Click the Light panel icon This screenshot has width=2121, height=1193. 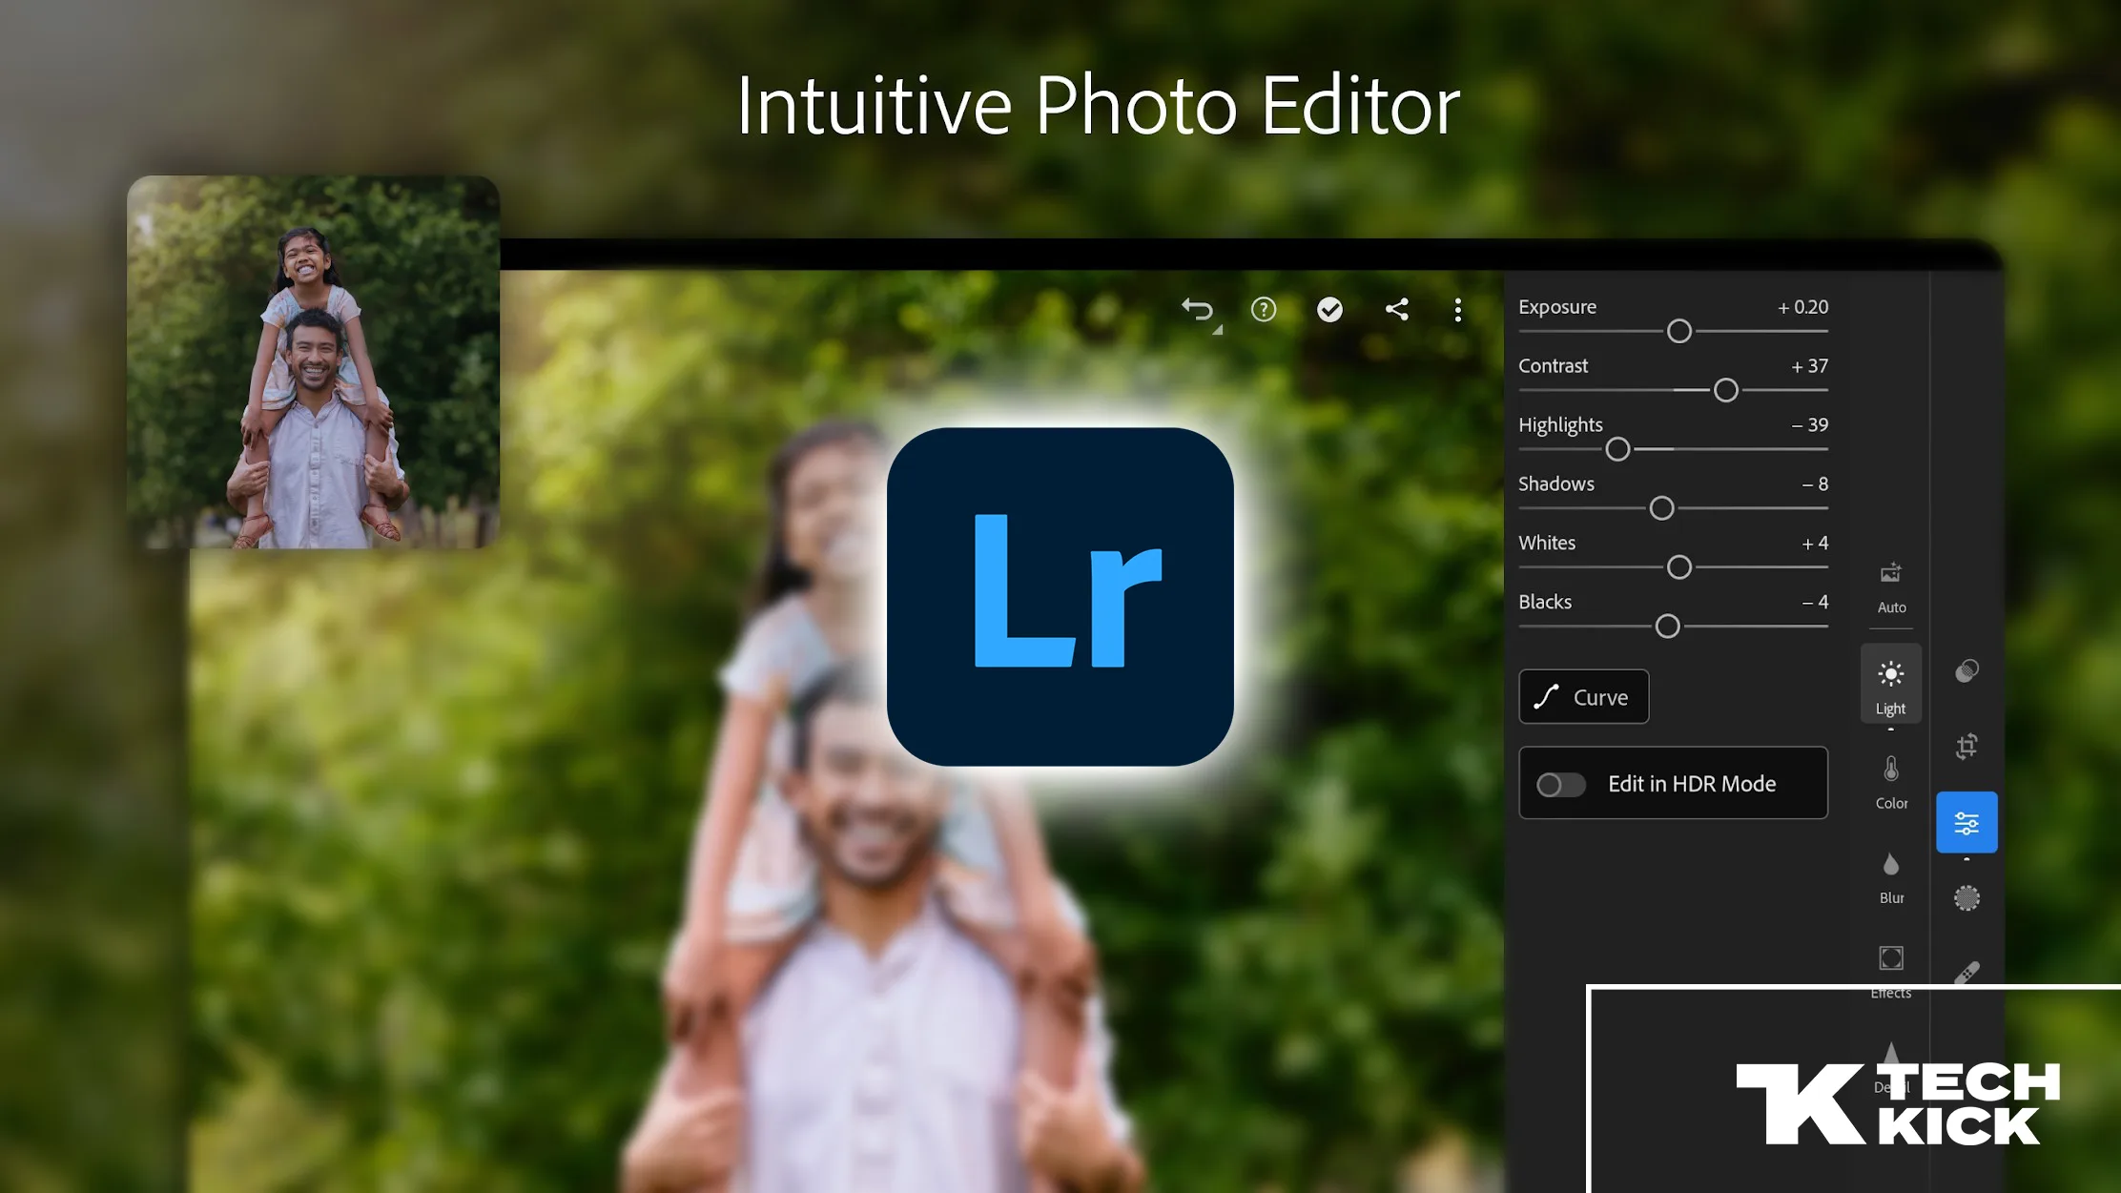coord(1889,685)
